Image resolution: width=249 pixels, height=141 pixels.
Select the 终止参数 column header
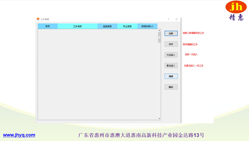(x=127, y=26)
